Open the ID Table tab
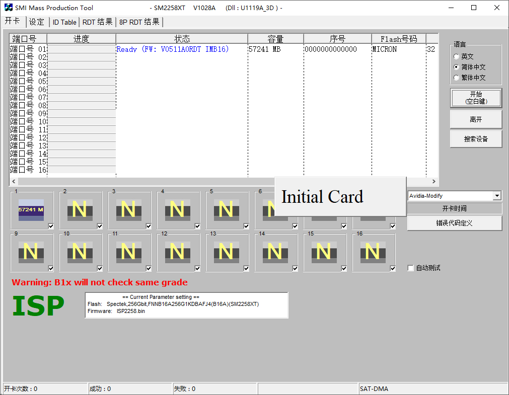This screenshot has height=395, width=509. tap(64, 22)
